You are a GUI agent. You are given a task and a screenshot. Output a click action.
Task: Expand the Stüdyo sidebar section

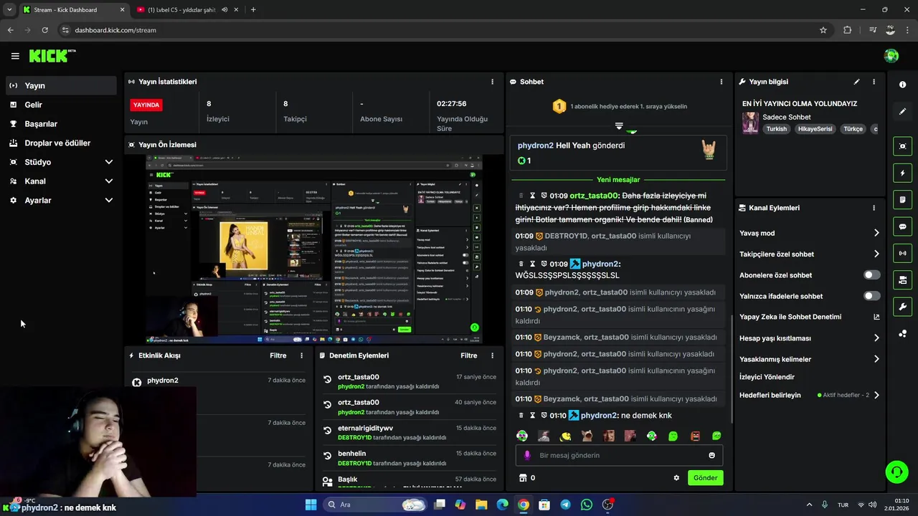[x=60, y=162]
